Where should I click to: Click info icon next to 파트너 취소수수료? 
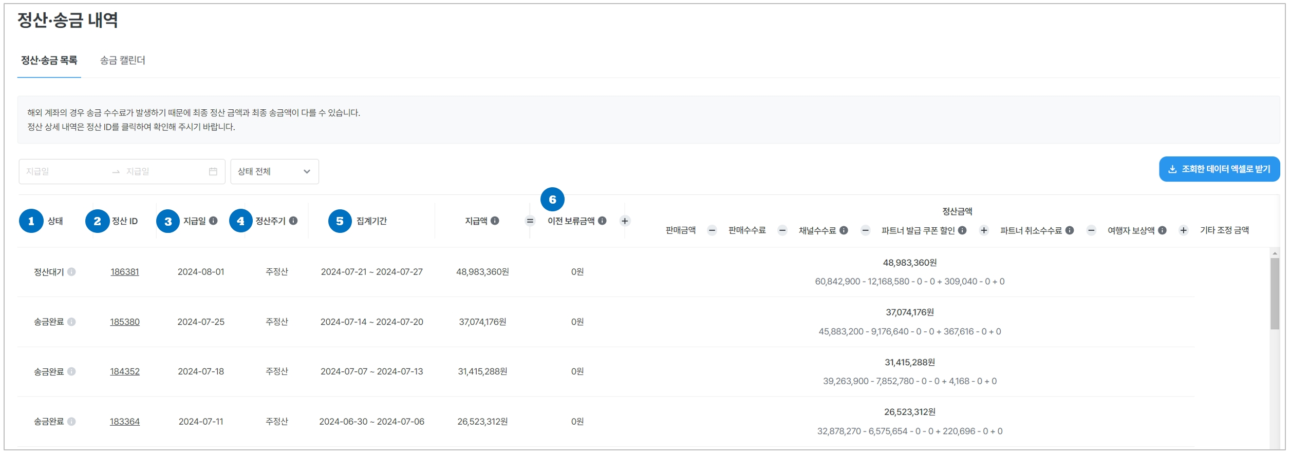1070,230
